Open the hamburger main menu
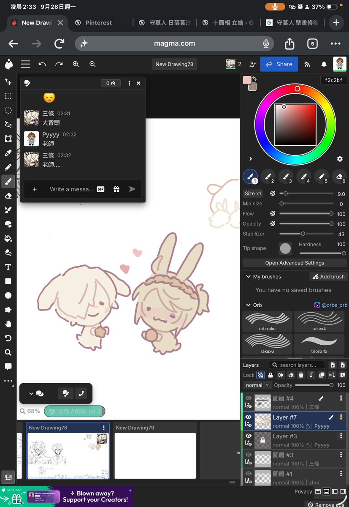 pos(25,64)
